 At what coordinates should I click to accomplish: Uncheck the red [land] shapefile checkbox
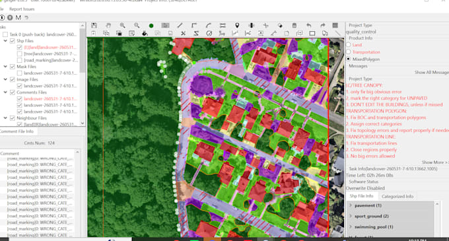click(x=19, y=48)
